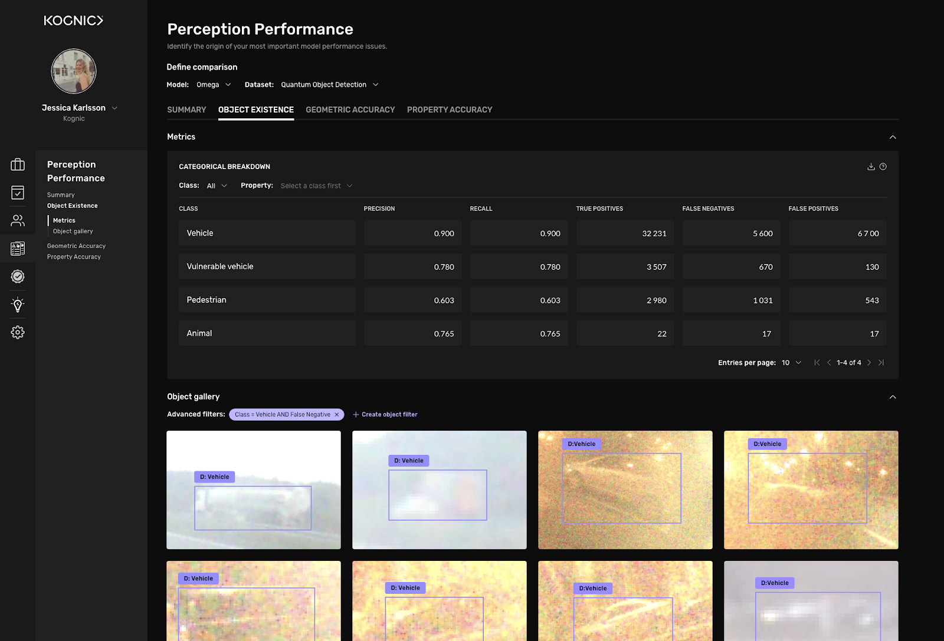The width and height of the screenshot is (944, 641).
Task: Click Jessica Karlsson's profile avatar
Action: coord(74,71)
